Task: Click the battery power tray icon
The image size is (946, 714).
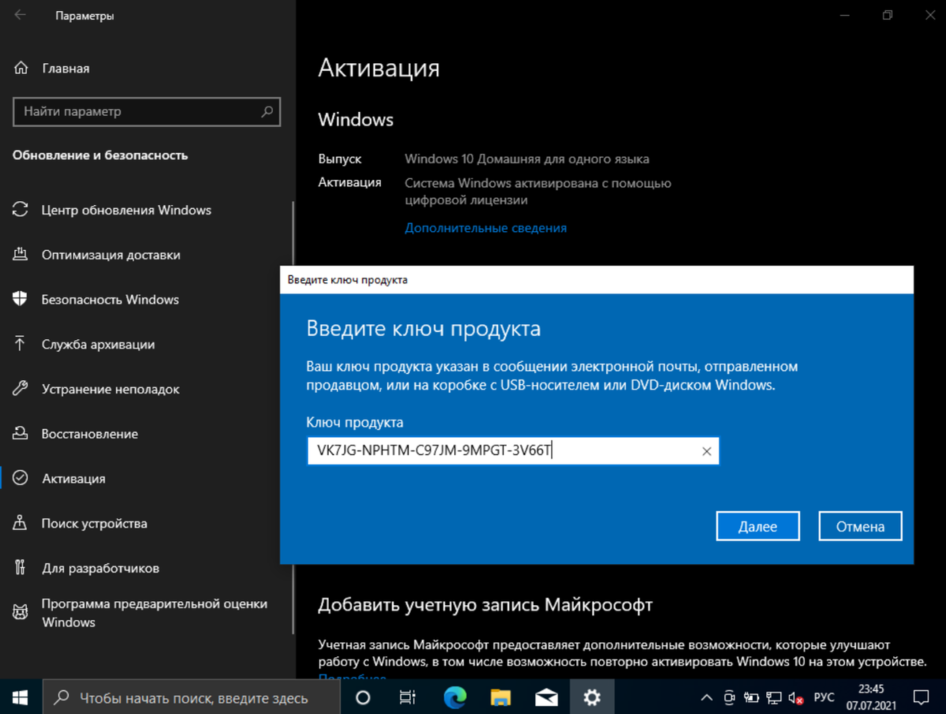Action: tap(751, 697)
